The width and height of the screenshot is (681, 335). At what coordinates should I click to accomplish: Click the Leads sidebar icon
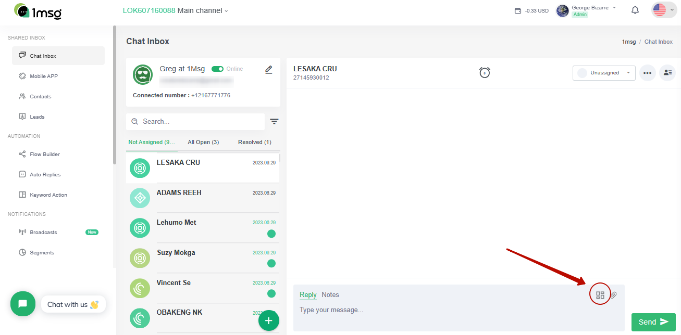[22, 117]
